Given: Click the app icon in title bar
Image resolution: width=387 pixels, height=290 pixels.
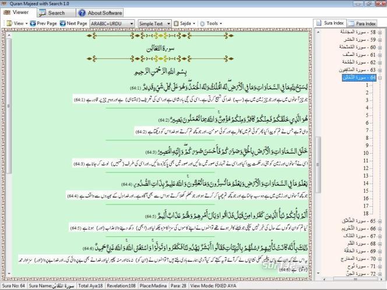Looking at the screenshot, I should [4, 3].
